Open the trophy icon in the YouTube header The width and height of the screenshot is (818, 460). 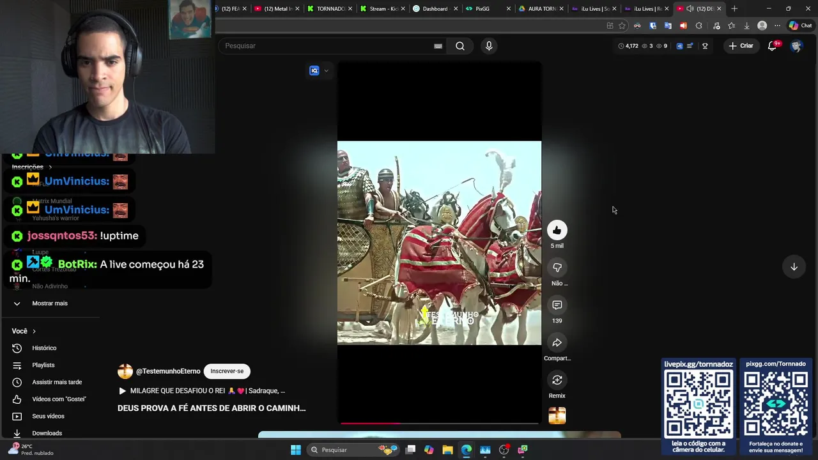click(x=705, y=46)
